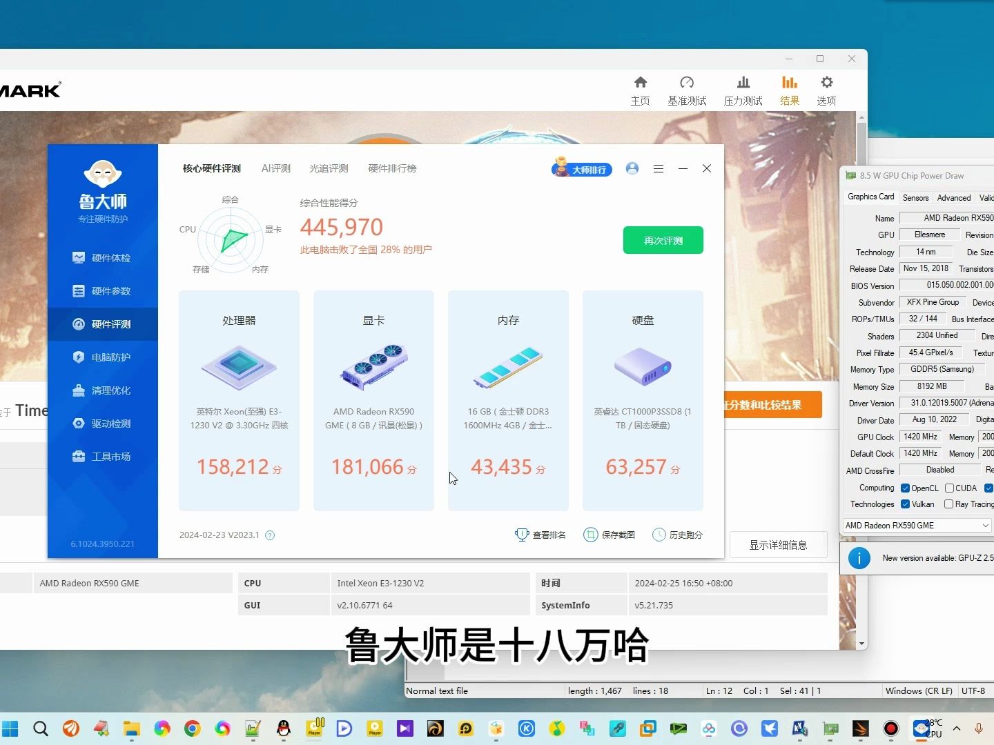
Task: Open 工具市场 in Ludashi sidebar
Action: pos(102,457)
